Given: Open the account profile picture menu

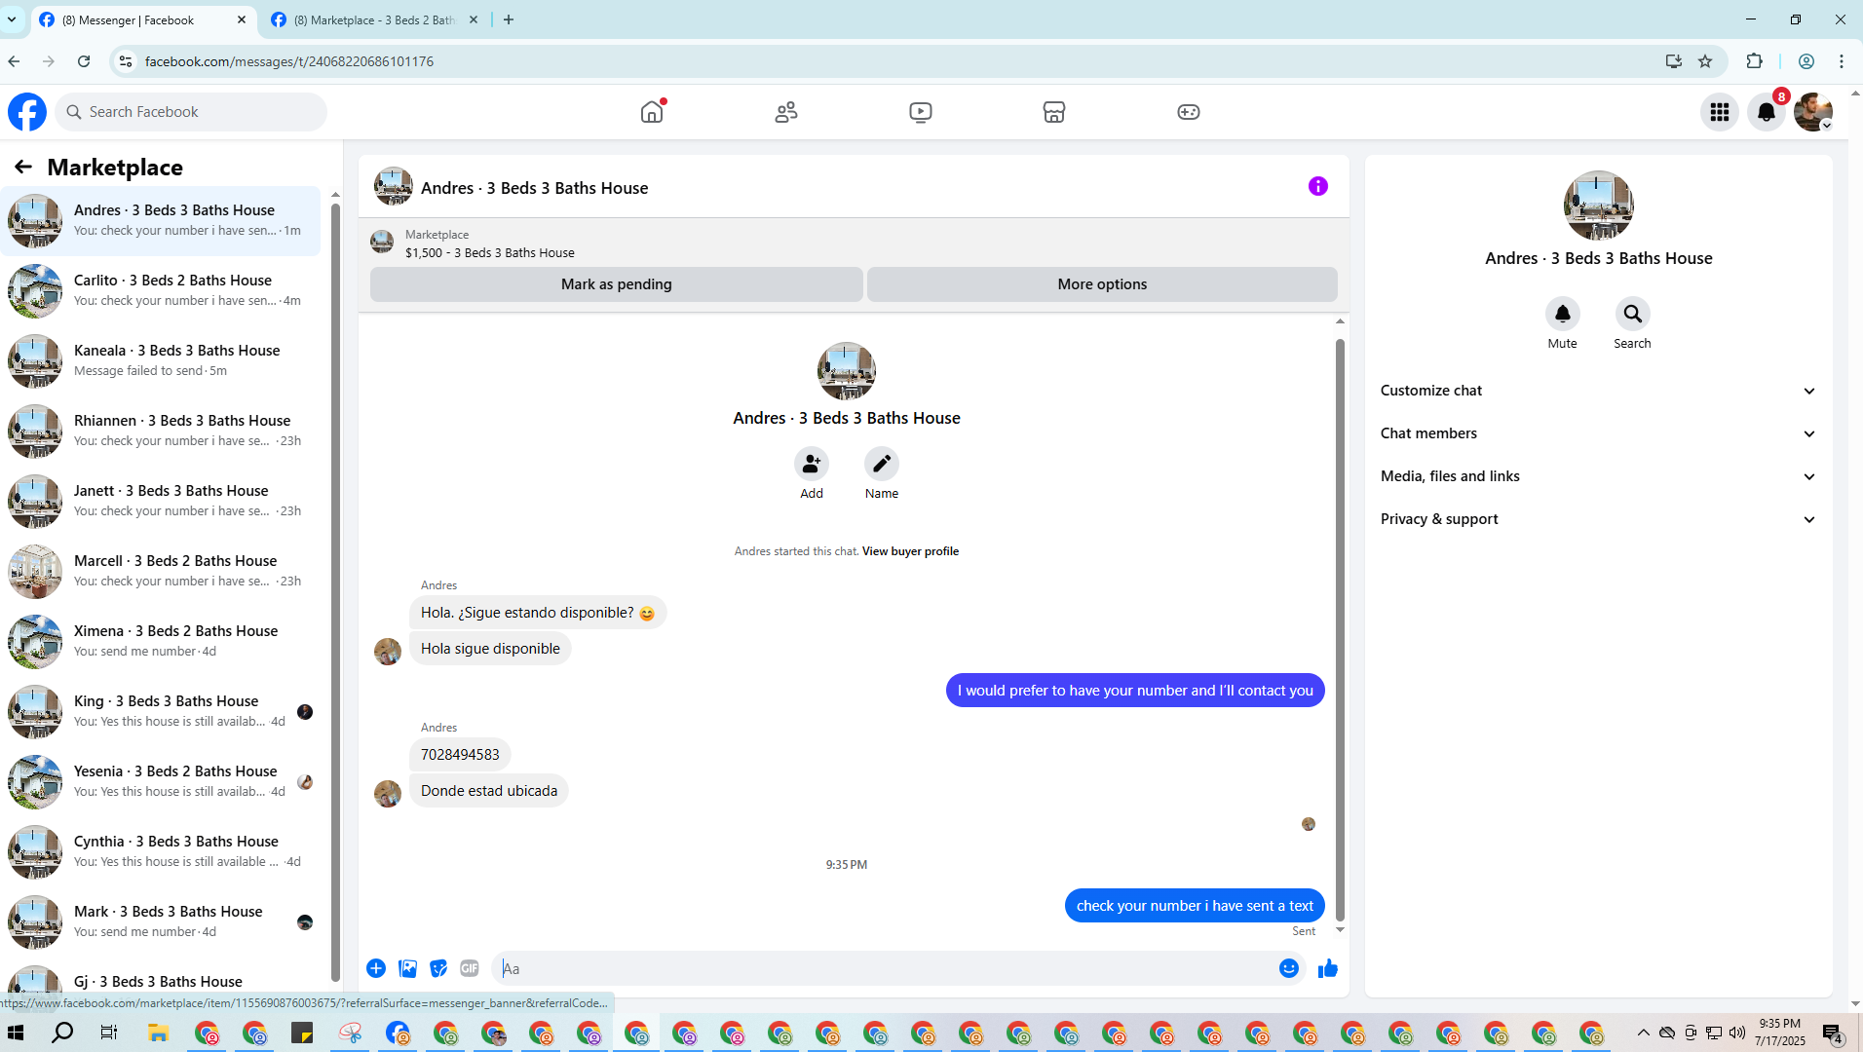Looking at the screenshot, I should (1813, 112).
